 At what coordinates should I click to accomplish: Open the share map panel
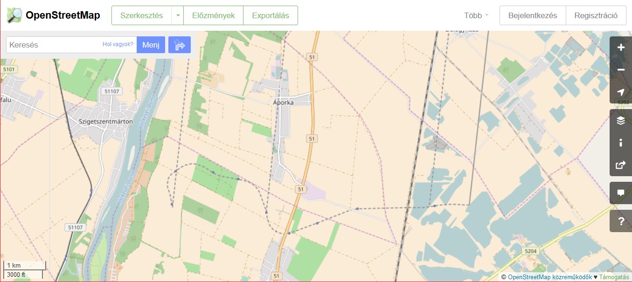coord(621,165)
